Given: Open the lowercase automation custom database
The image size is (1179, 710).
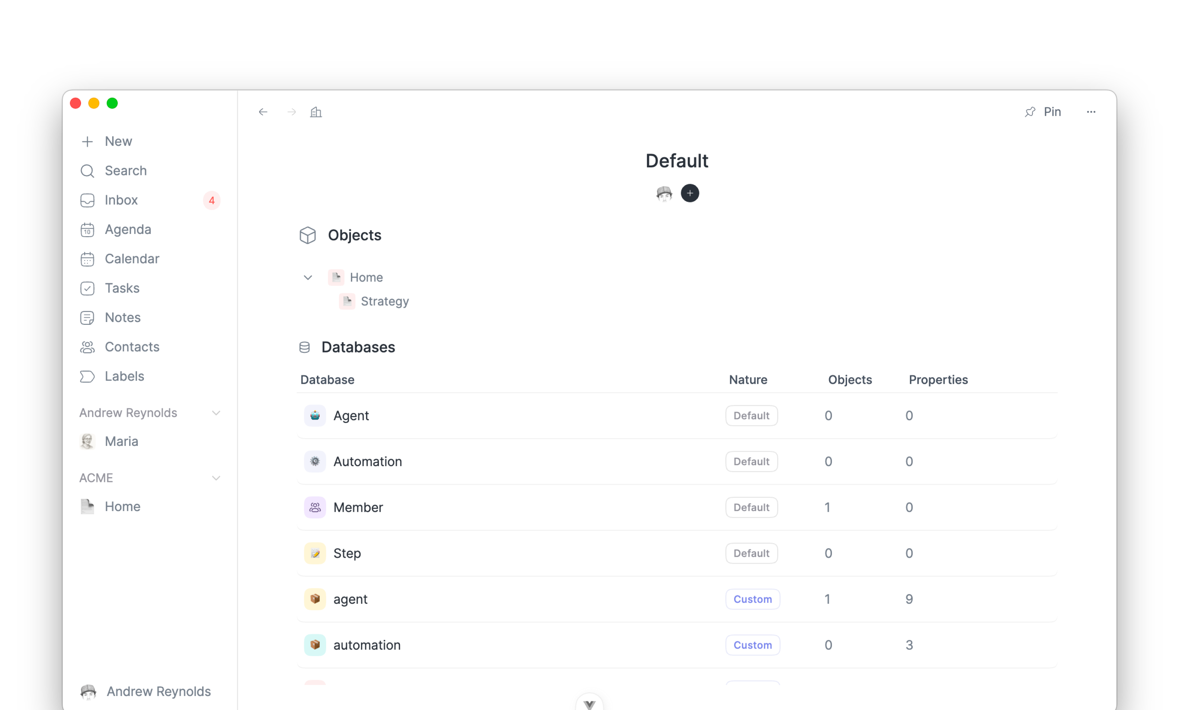Looking at the screenshot, I should 367,645.
